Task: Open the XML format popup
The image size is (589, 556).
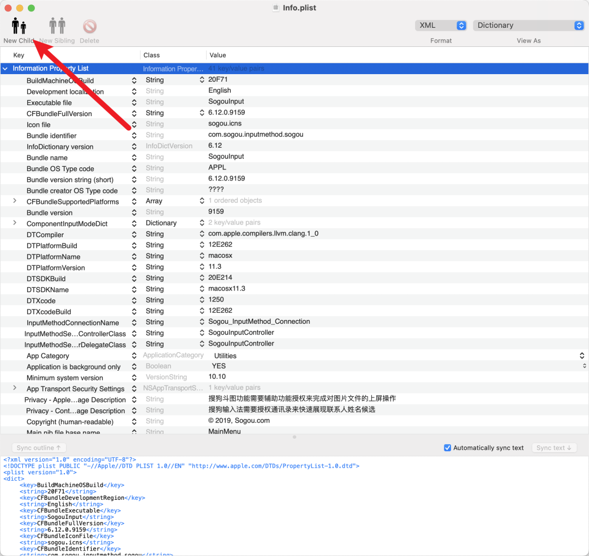Action: coord(441,25)
